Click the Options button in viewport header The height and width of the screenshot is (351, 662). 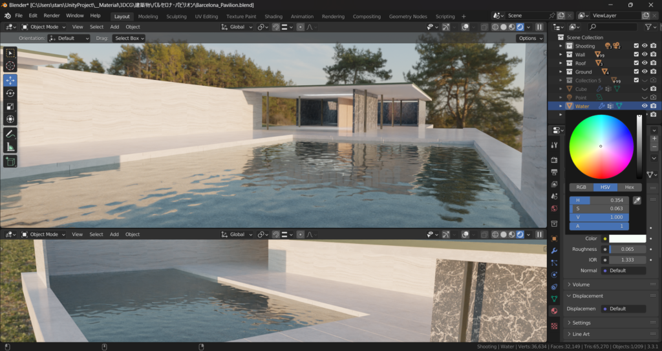[x=529, y=38]
